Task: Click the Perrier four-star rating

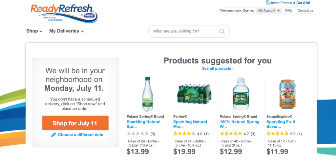Action: click(184, 134)
